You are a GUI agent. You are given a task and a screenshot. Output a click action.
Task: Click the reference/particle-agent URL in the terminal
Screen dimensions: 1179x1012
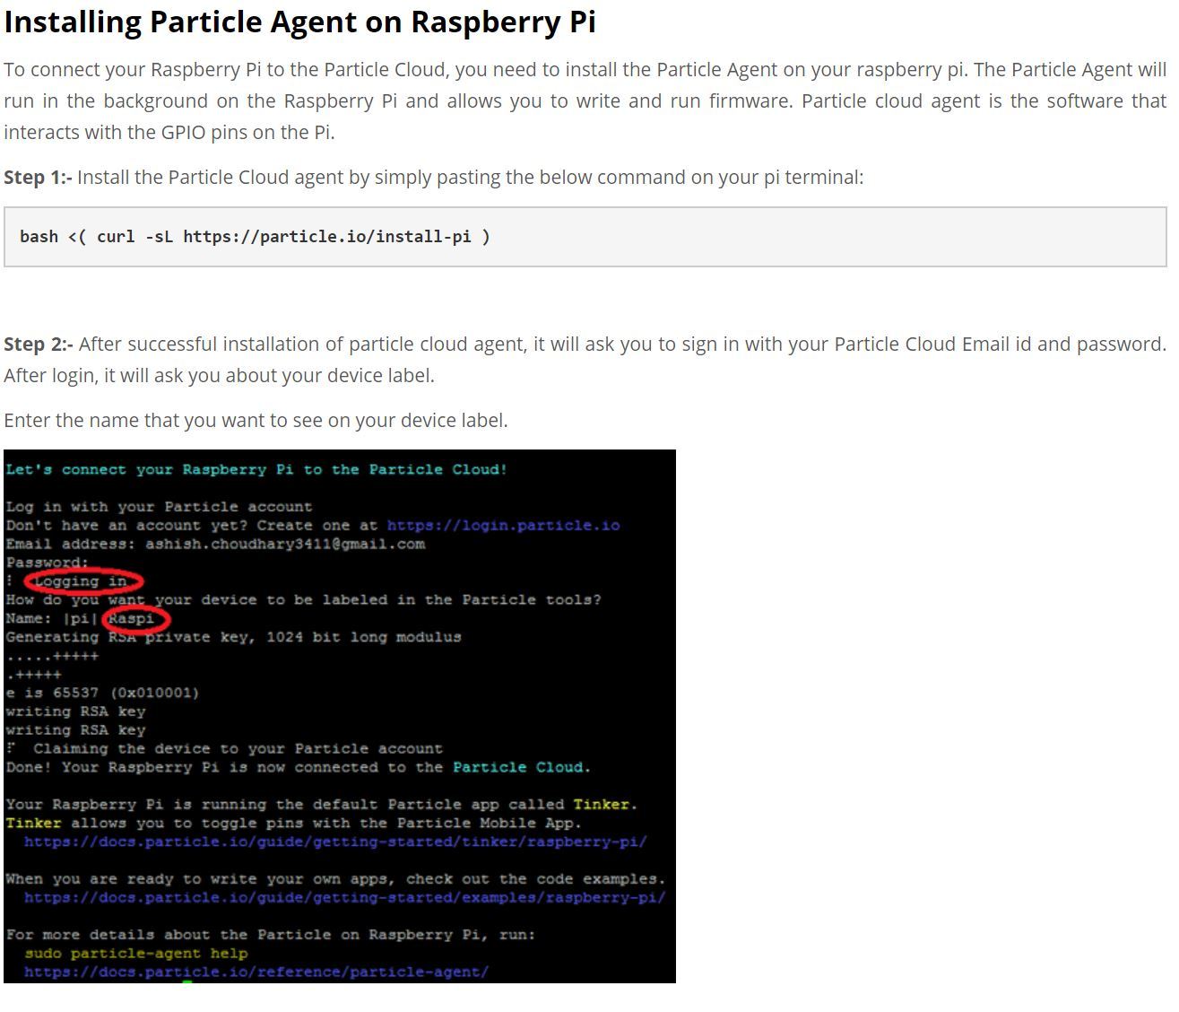tap(256, 972)
